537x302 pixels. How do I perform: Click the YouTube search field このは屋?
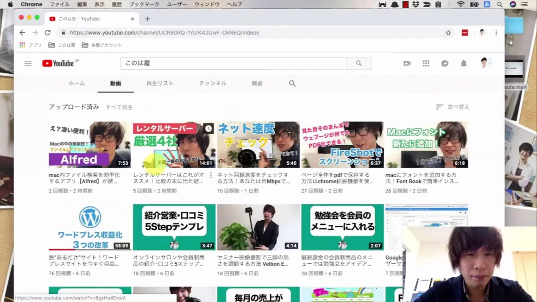234,63
